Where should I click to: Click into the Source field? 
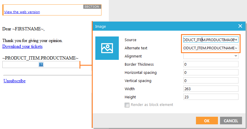[210, 40]
